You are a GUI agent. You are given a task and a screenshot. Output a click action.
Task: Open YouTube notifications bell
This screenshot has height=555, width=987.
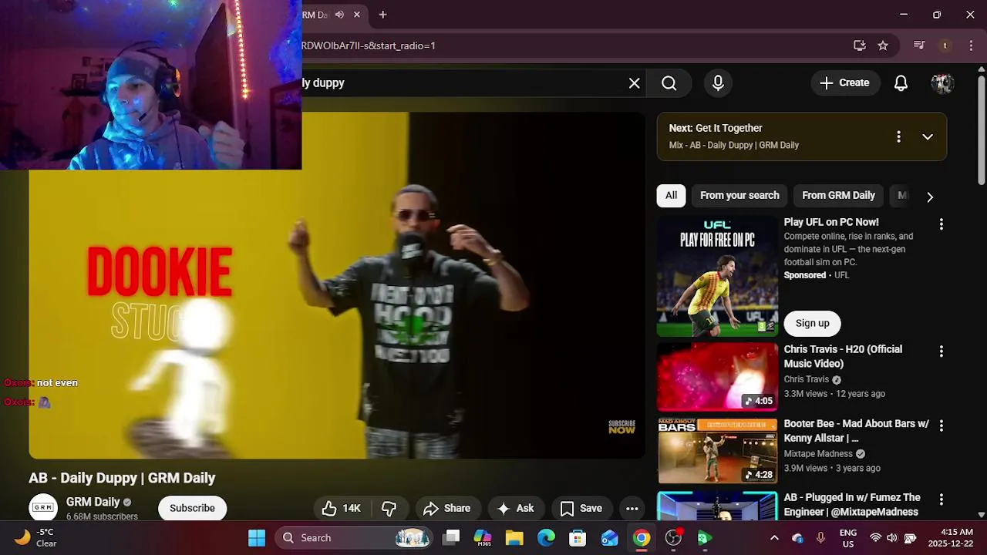[x=901, y=83]
